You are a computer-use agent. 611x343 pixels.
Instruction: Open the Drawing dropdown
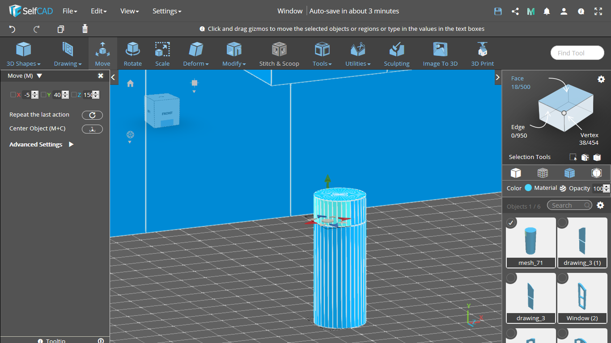pyautogui.click(x=68, y=54)
